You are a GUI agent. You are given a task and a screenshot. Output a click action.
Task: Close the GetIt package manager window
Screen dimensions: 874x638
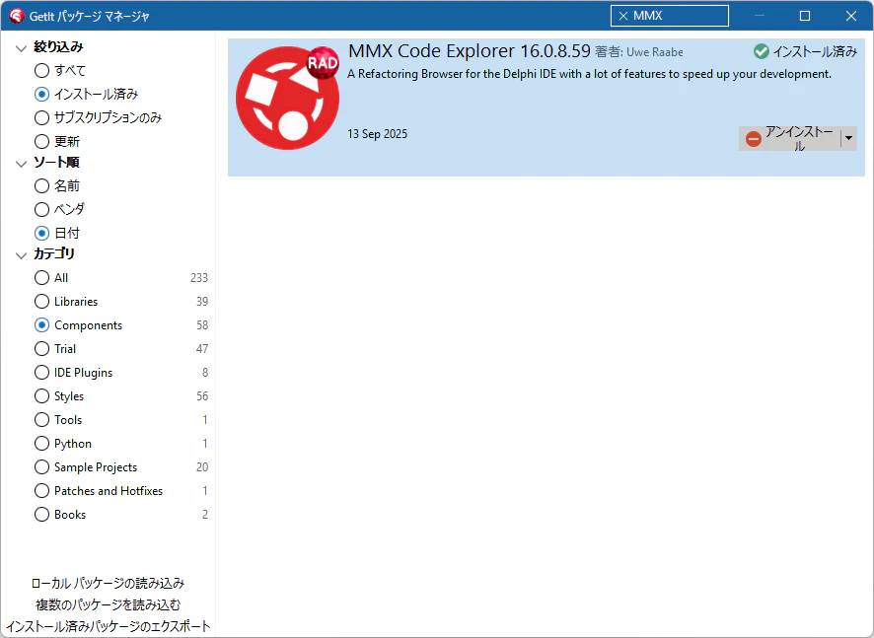coord(851,16)
